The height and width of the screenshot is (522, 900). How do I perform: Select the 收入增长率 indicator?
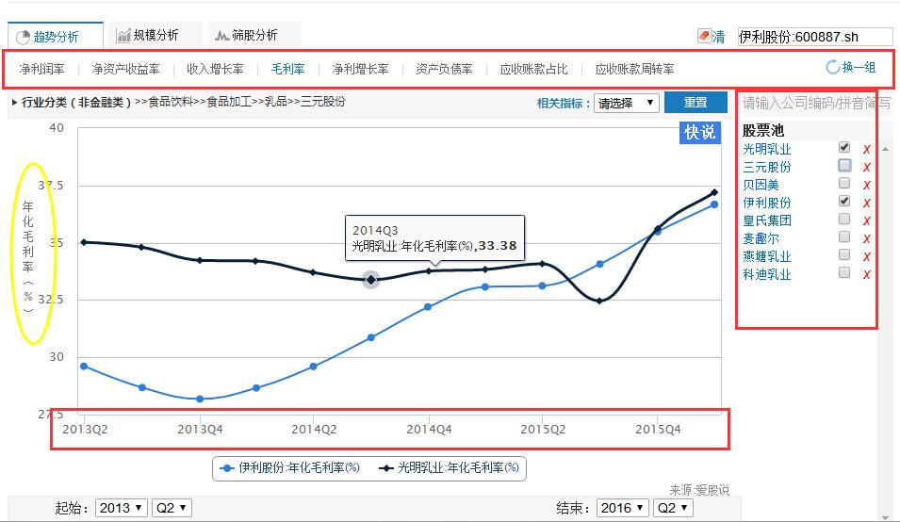tap(215, 70)
